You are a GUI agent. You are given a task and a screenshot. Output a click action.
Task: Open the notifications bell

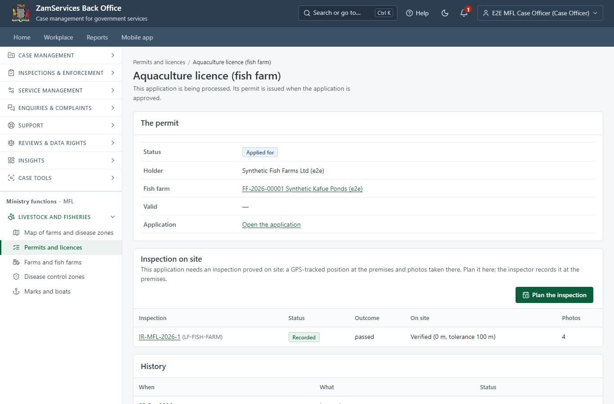coord(464,13)
